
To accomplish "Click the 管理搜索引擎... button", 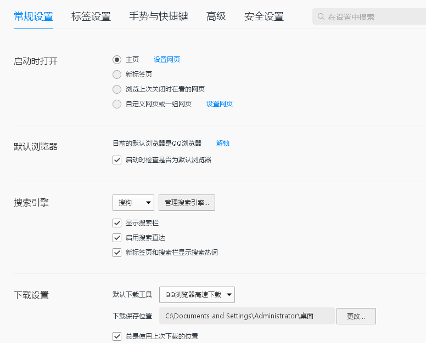I will pos(187,203).
